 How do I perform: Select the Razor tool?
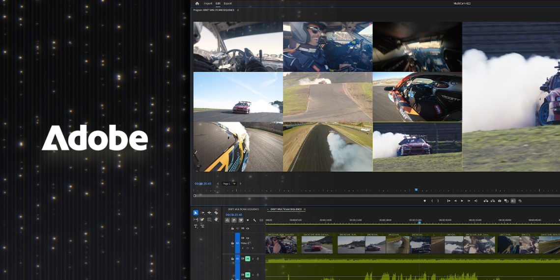coord(216,213)
